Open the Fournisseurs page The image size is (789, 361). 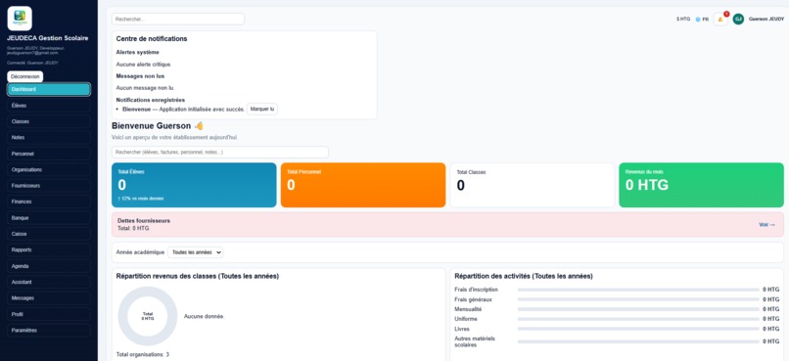pos(49,186)
